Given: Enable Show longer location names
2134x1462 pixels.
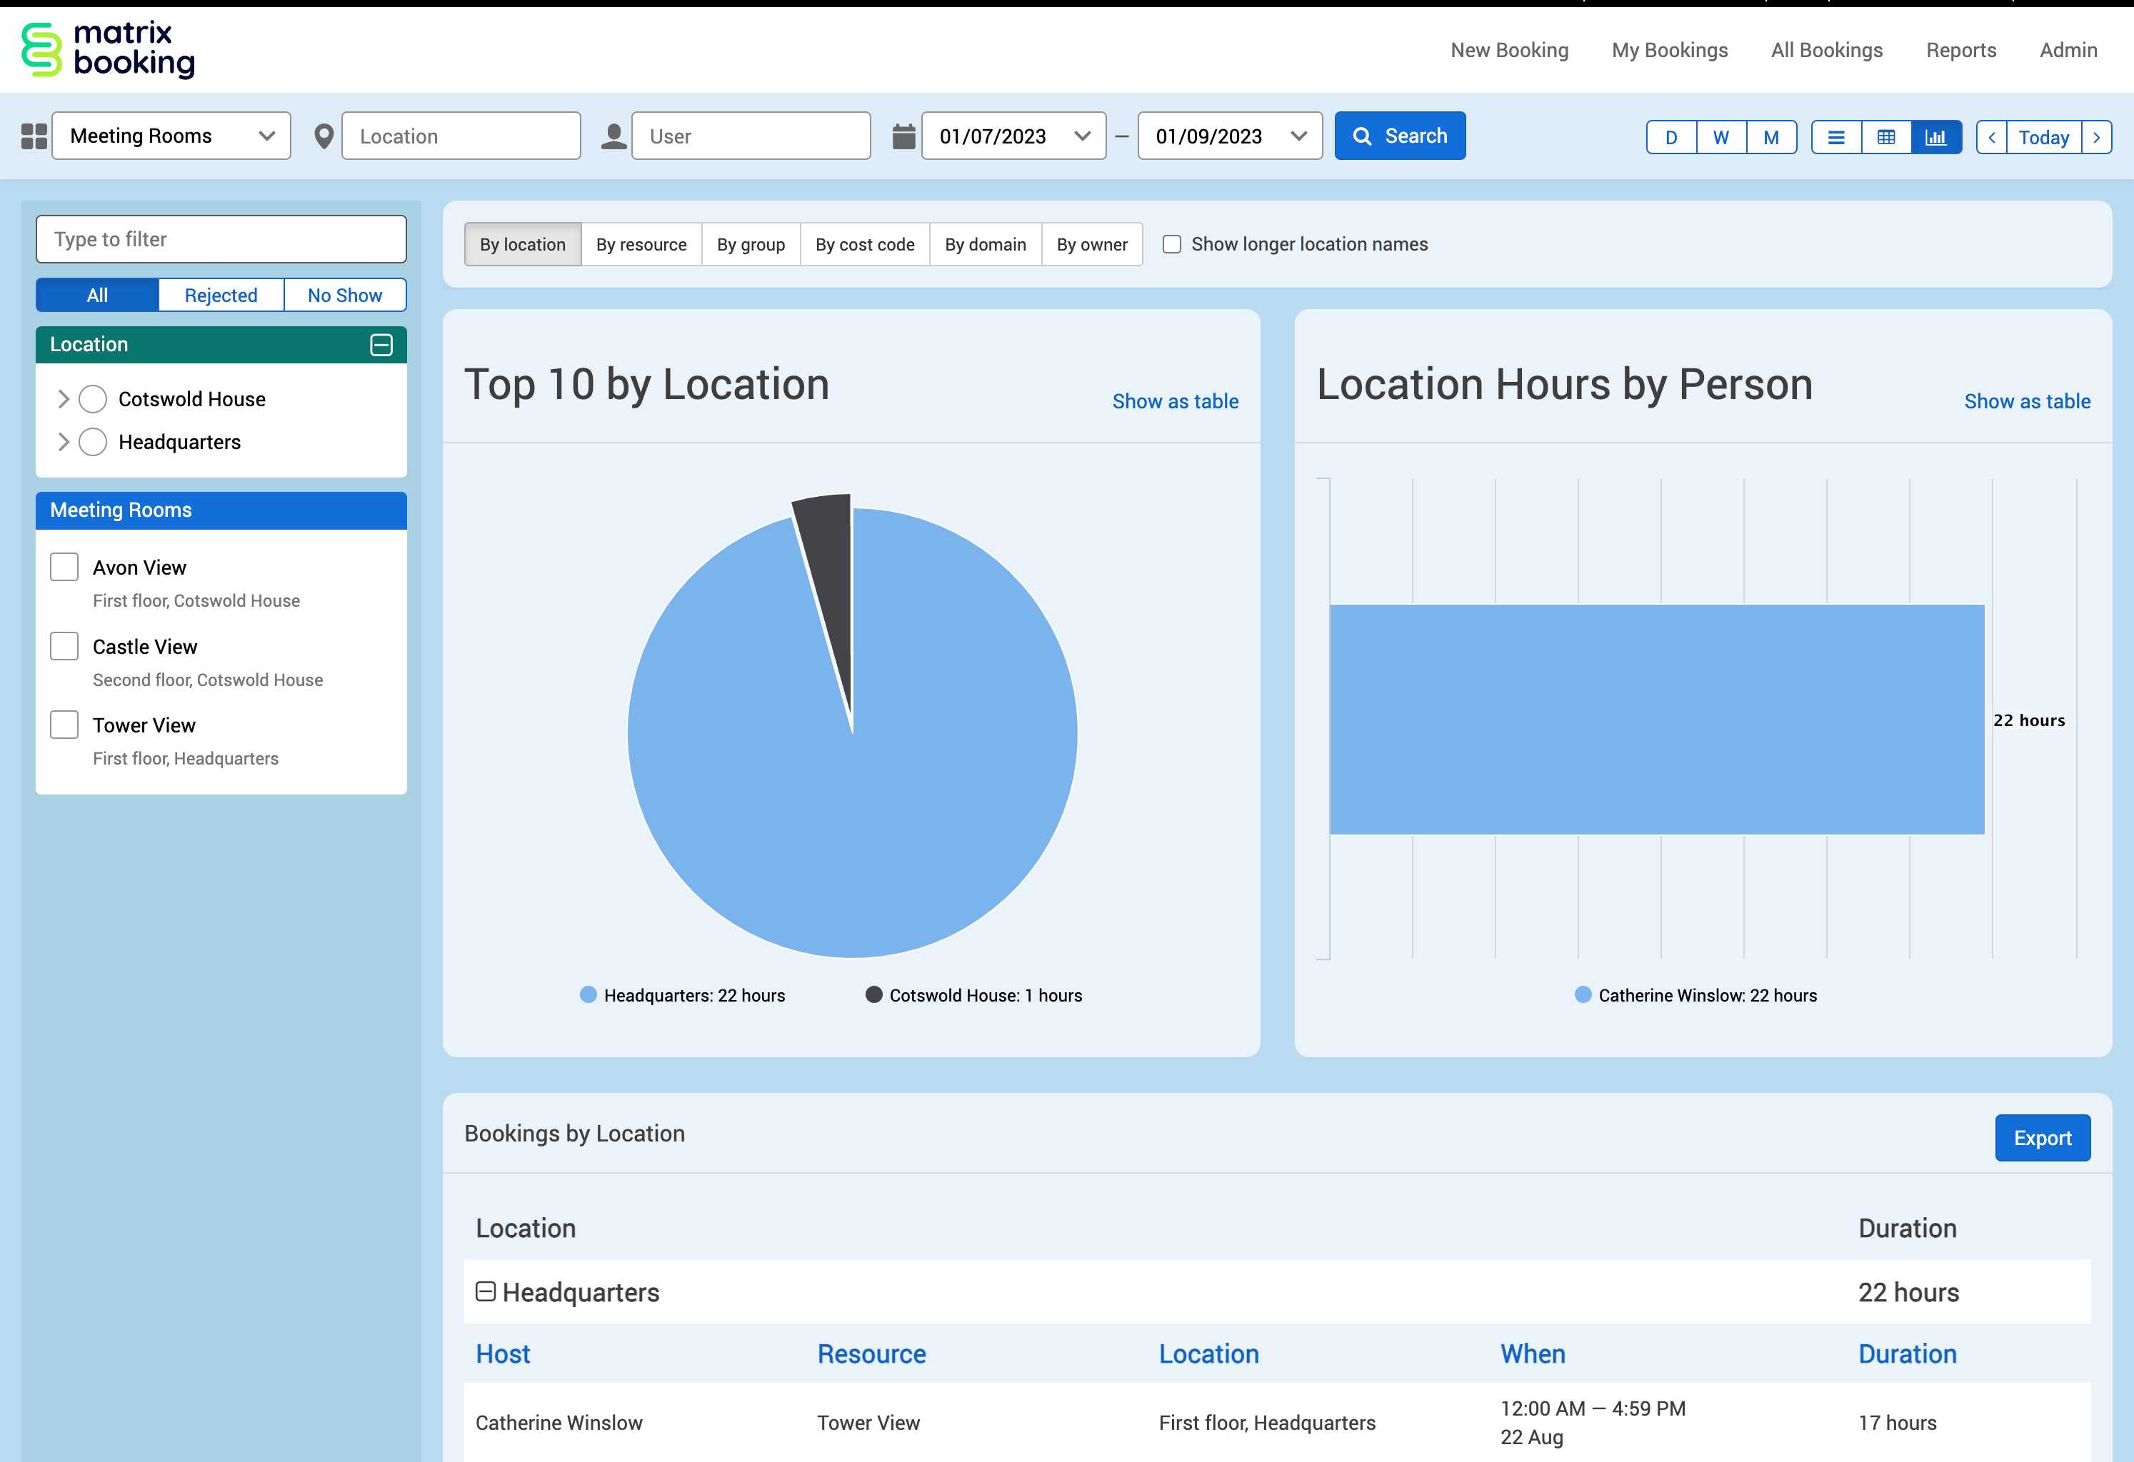Looking at the screenshot, I should point(1172,244).
